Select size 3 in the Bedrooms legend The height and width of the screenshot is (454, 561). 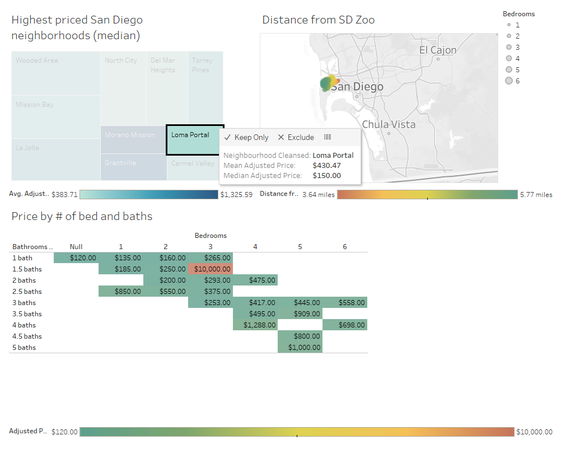(508, 47)
